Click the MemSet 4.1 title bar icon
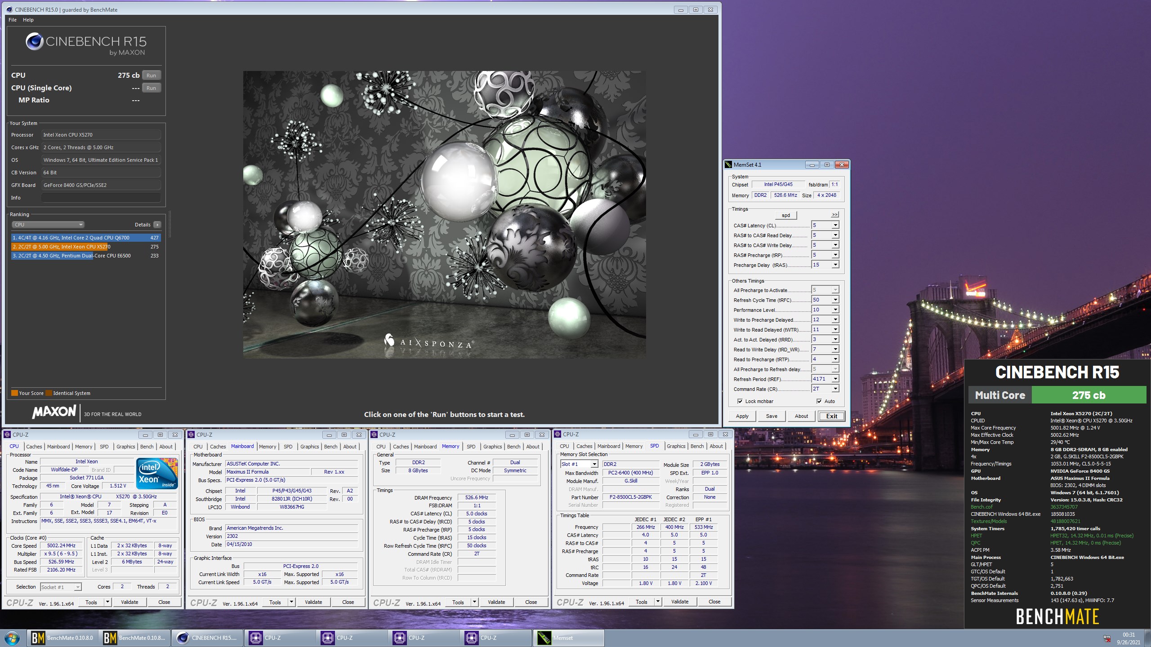This screenshot has height=647, width=1151. pos(728,164)
